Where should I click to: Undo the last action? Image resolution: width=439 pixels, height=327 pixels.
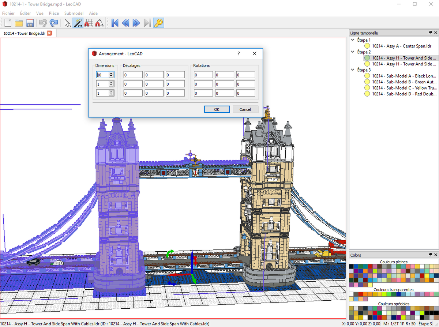pos(43,23)
